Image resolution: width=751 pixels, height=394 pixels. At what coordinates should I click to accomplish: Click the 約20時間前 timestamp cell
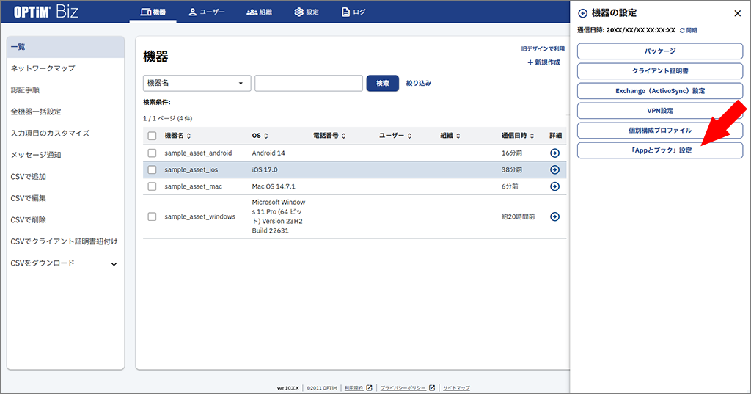point(519,216)
